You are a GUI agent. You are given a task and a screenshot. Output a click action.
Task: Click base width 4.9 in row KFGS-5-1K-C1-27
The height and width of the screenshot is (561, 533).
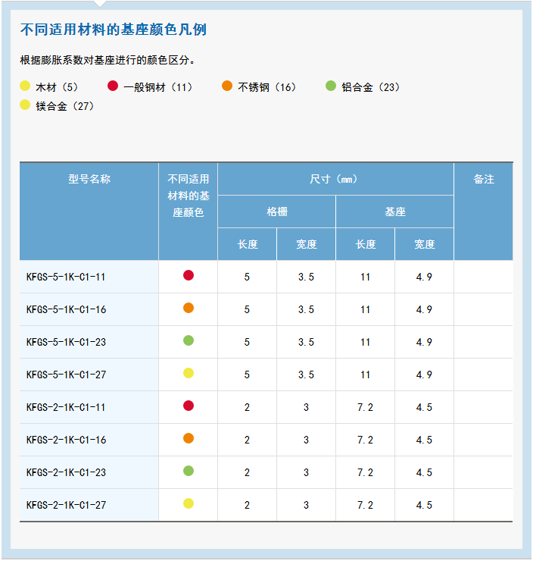[x=424, y=375]
